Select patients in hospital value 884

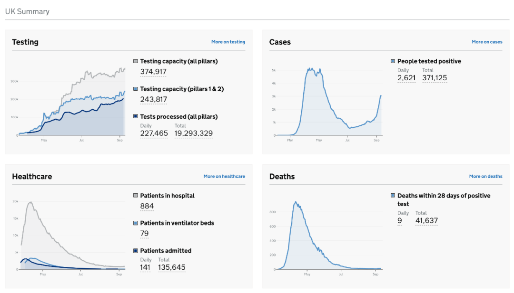click(x=147, y=206)
